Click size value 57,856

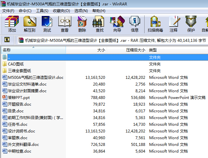click(x=99, y=124)
